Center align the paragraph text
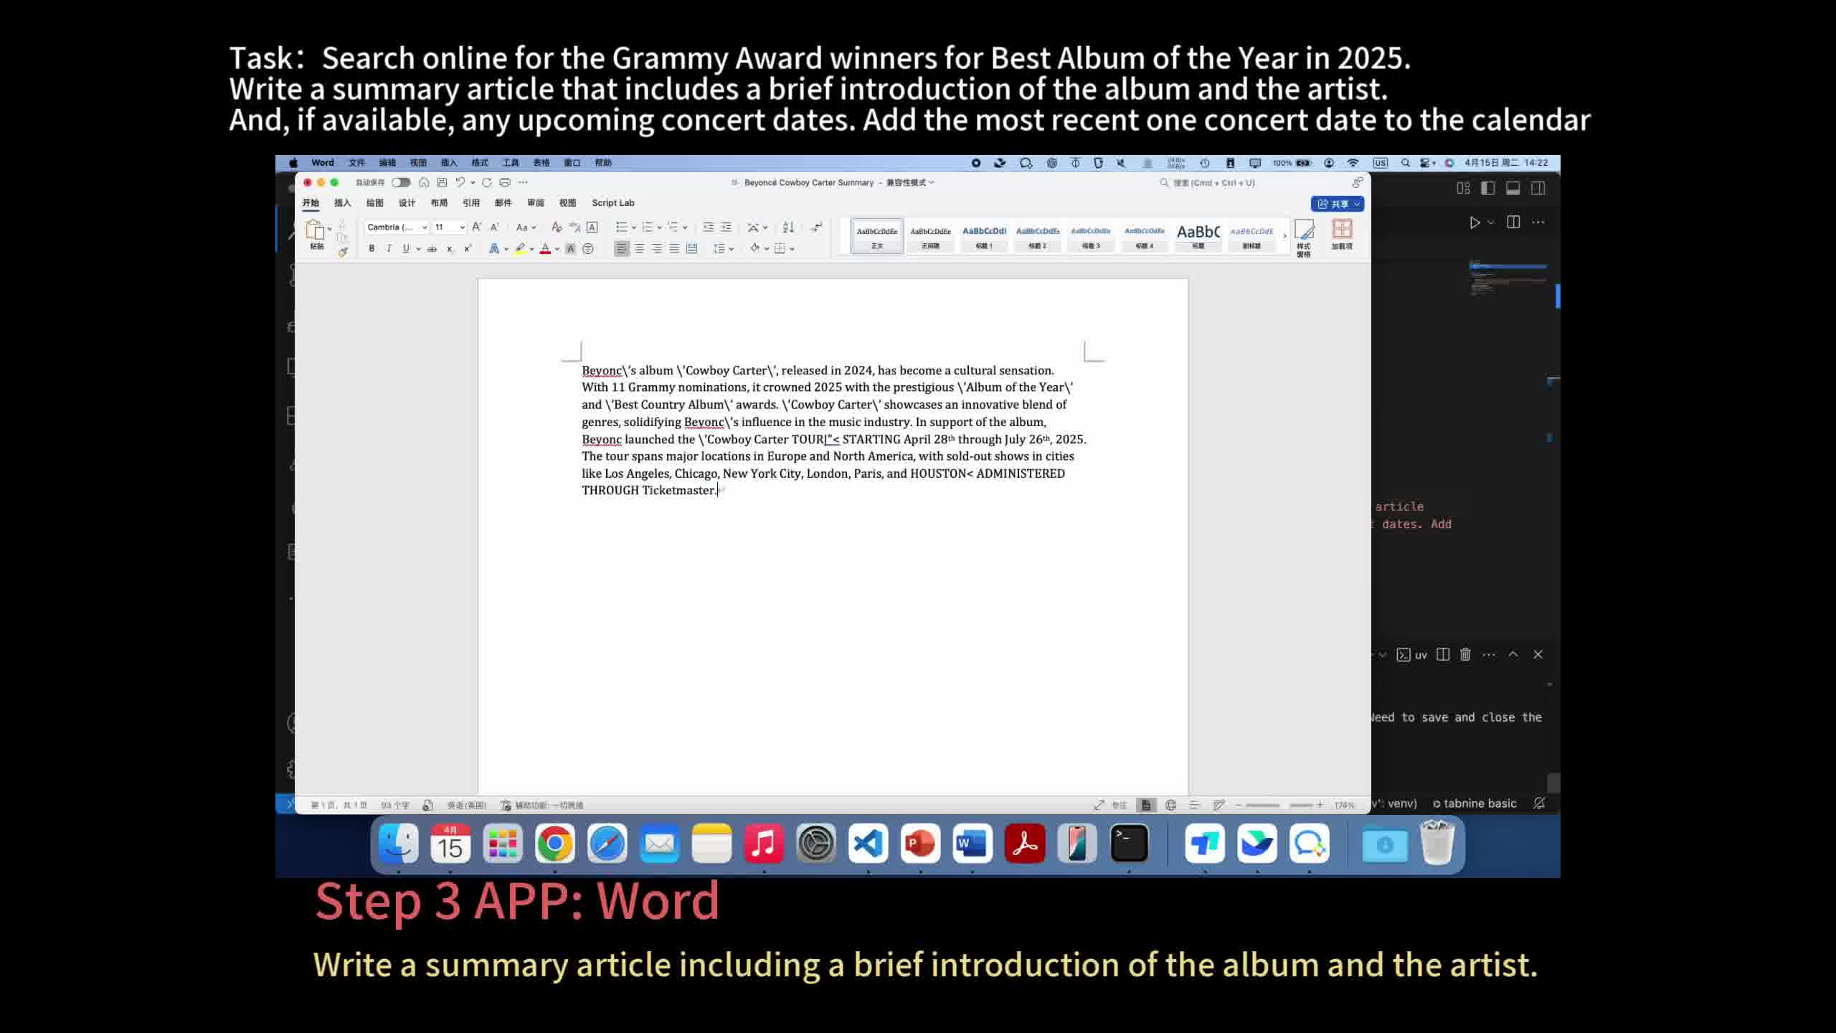Screen dimensions: 1836x1033 [639, 248]
